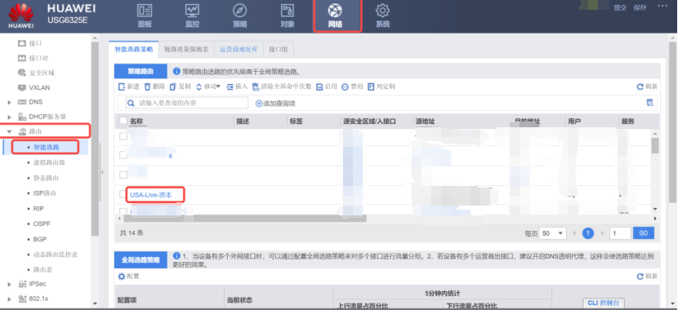Screen dimensions: 678x310
Task: Click the 配置 gear icon under 全局选路策略
Action: pos(122,277)
